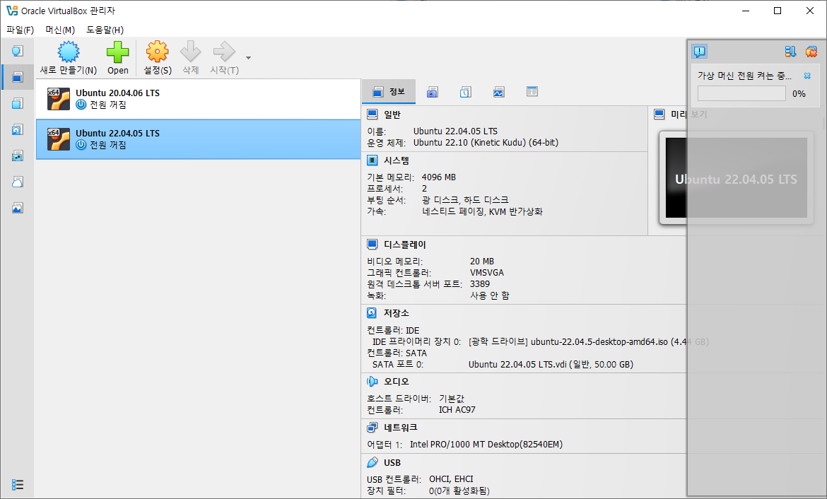
Task: Toggle the list menu icon at sidebar bottom
Action: pos(18,484)
